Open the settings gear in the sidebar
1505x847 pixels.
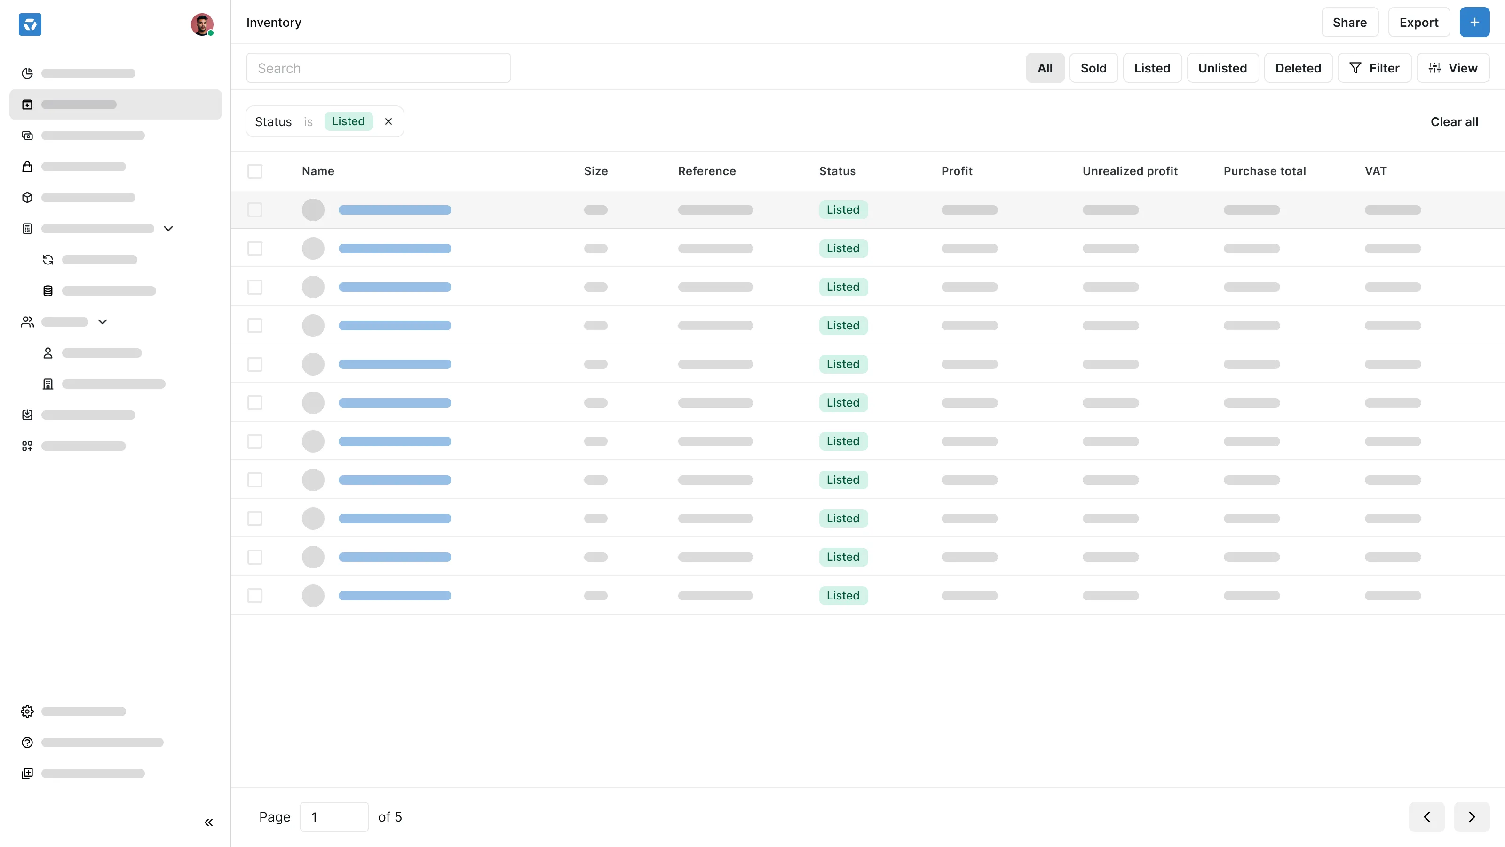[26, 711]
